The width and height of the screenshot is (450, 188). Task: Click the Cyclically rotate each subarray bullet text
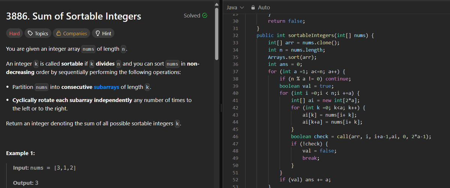pyautogui.click(x=102, y=104)
